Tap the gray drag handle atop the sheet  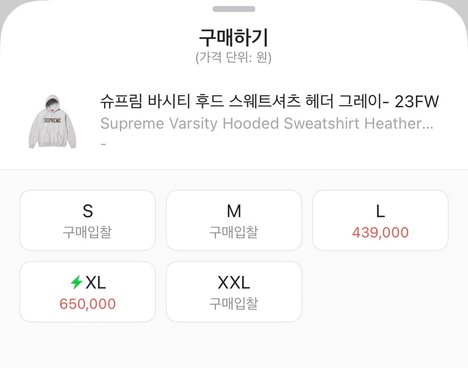pyautogui.click(x=234, y=9)
